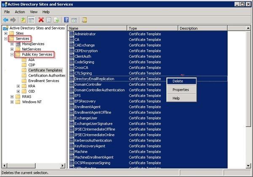Select the KerberosAuthentication certificate template
253x177 pixels.
(93, 140)
